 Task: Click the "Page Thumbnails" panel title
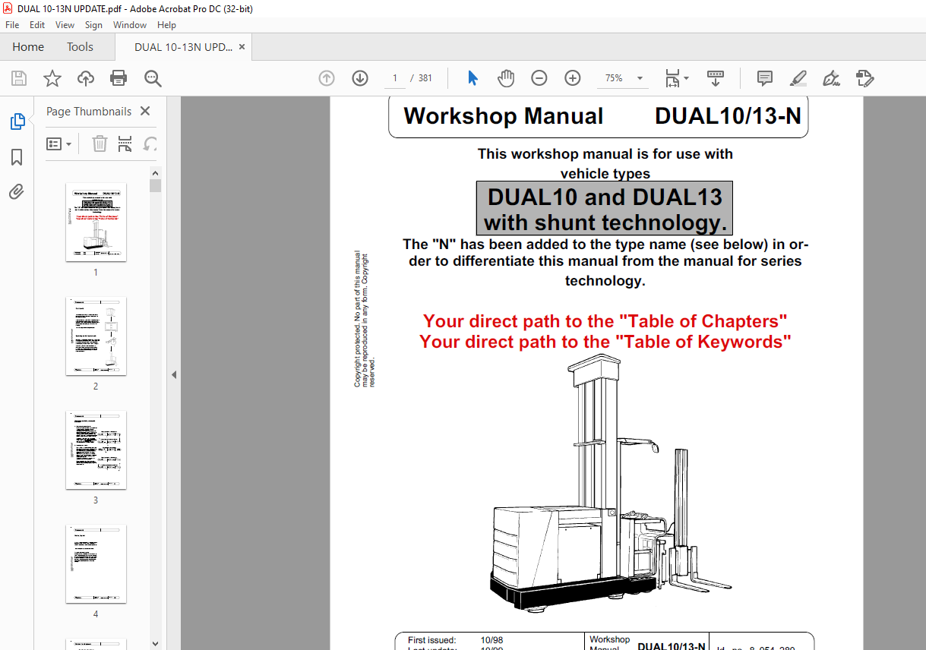[89, 111]
